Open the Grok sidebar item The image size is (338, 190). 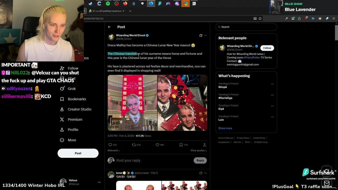tap(68, 89)
